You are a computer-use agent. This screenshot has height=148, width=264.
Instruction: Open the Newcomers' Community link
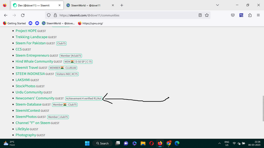[35, 98]
